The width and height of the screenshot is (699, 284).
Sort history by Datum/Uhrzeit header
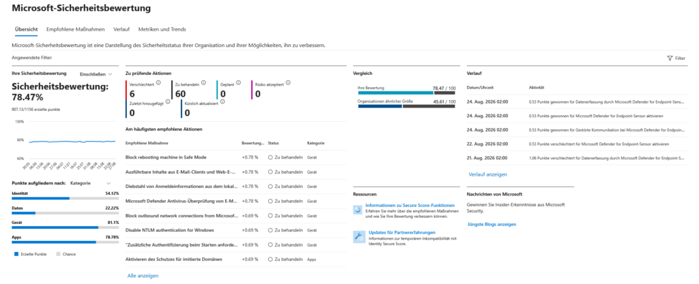(480, 88)
